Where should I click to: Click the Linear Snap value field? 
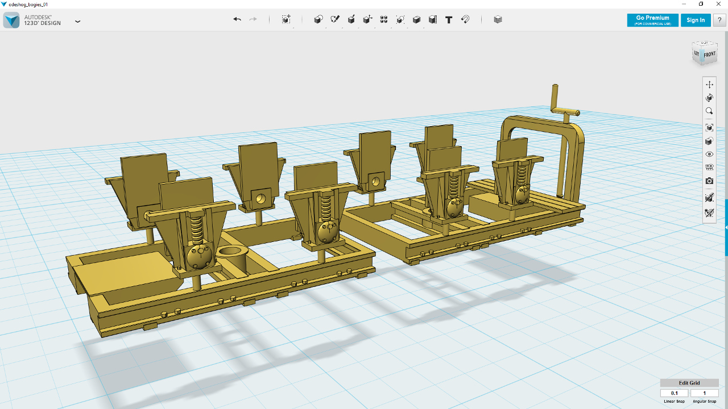pos(675,393)
